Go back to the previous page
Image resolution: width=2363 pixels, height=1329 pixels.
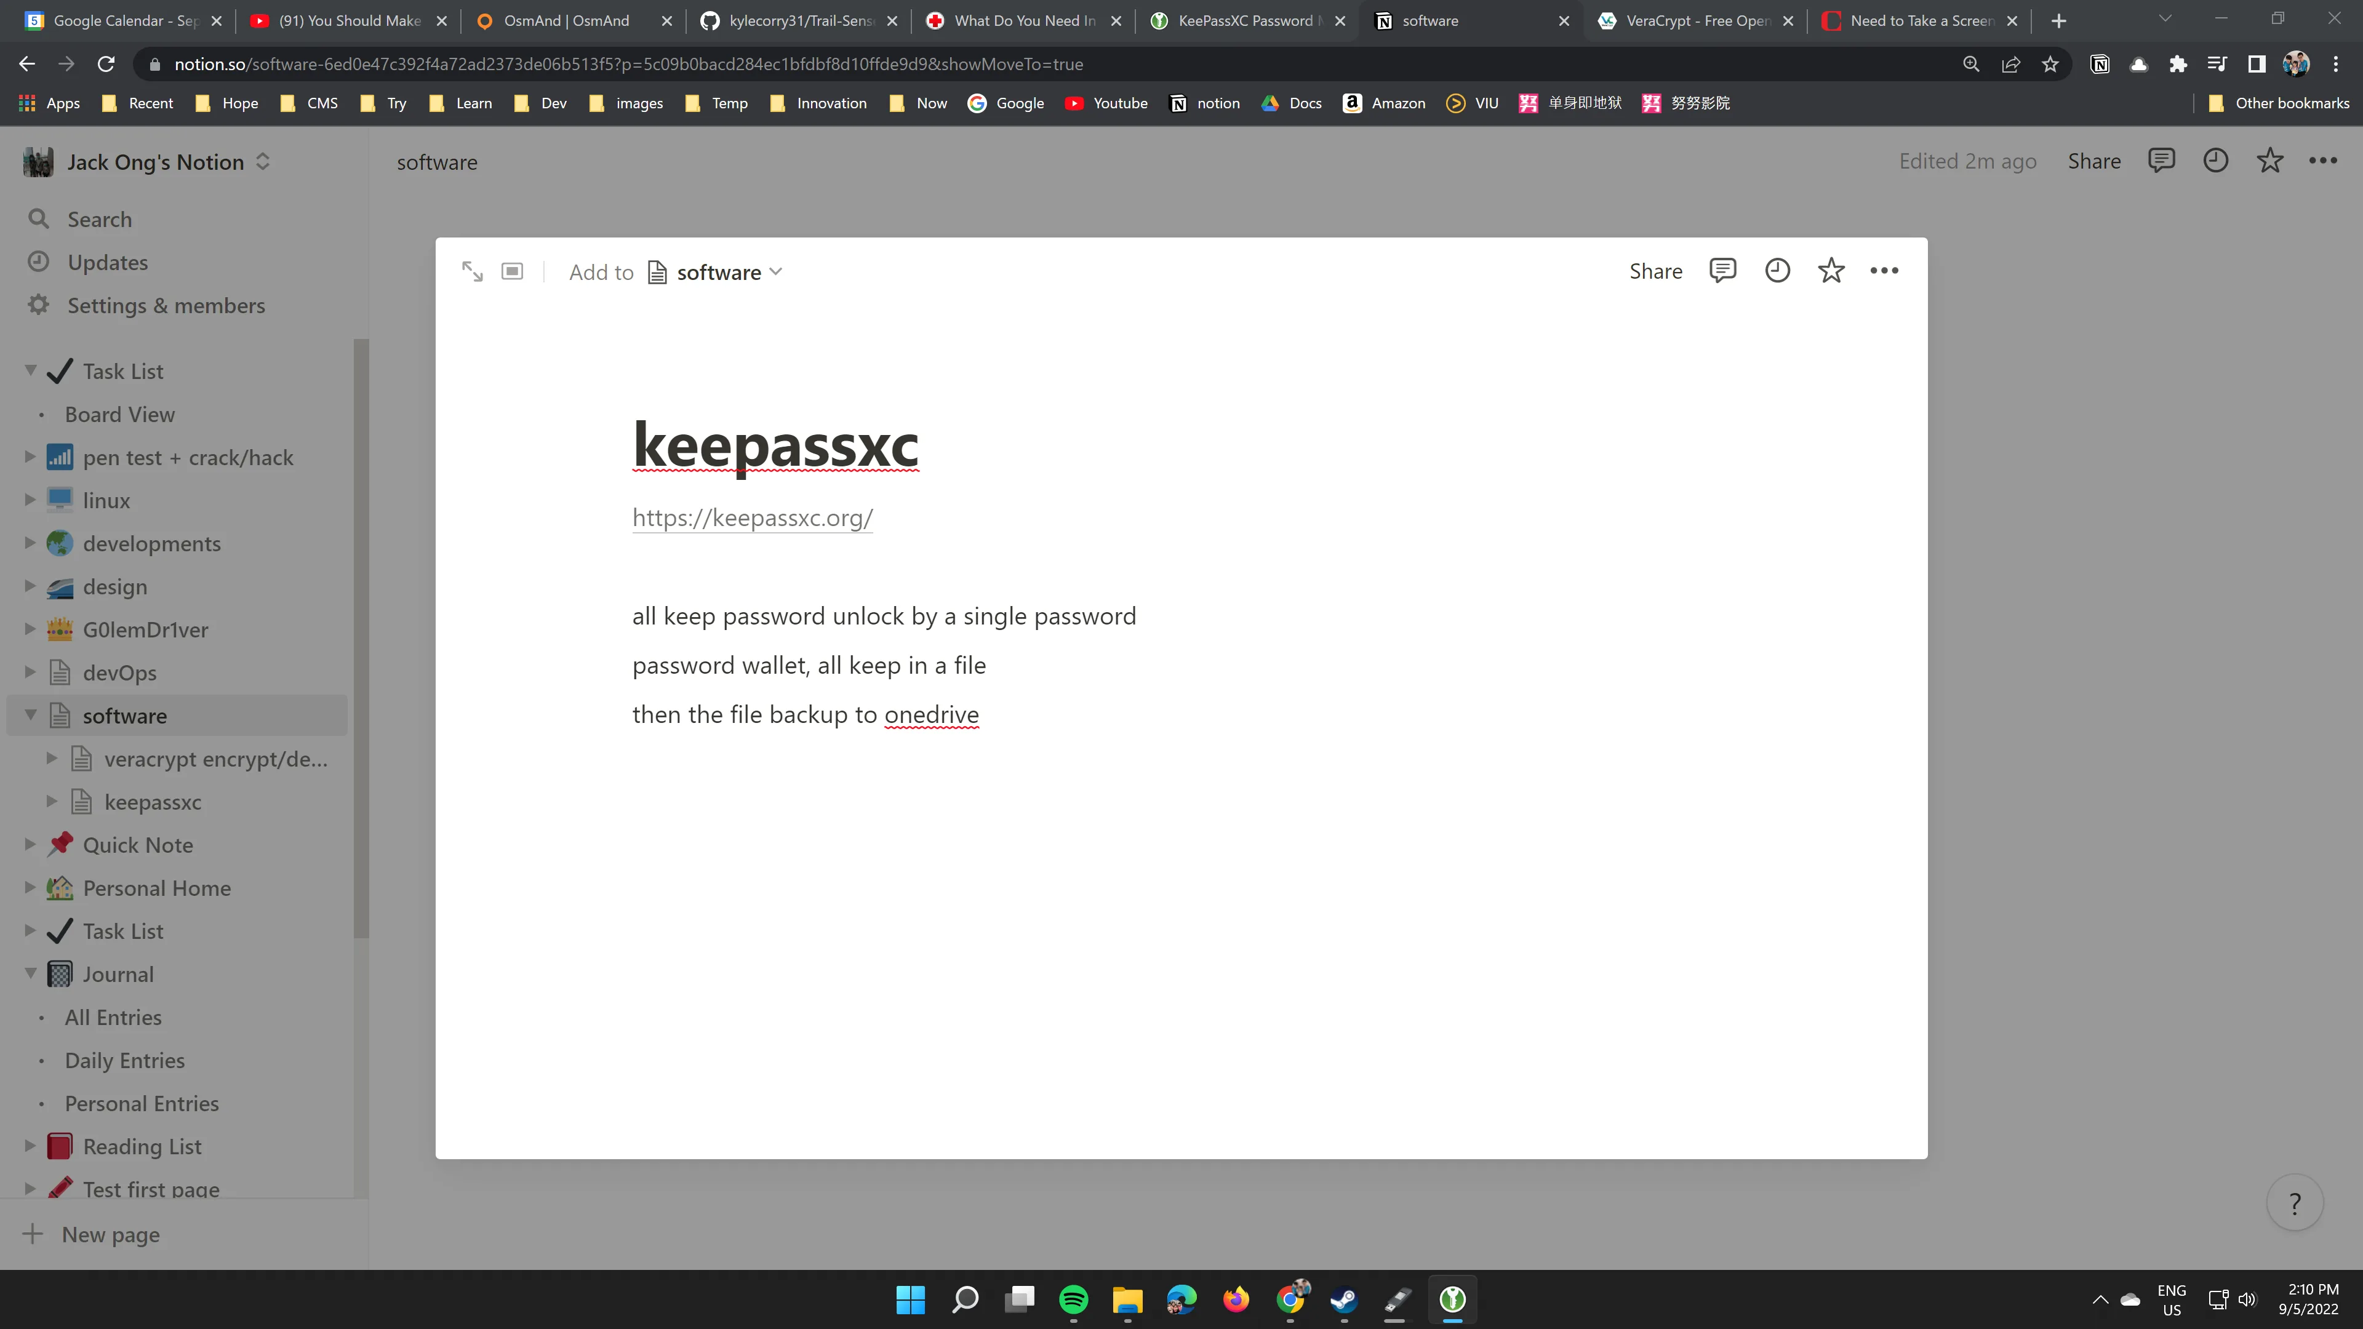[28, 64]
